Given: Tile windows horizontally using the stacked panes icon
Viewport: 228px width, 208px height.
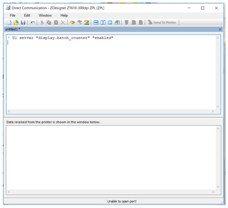Looking at the screenshot, I should [x=96, y=22].
